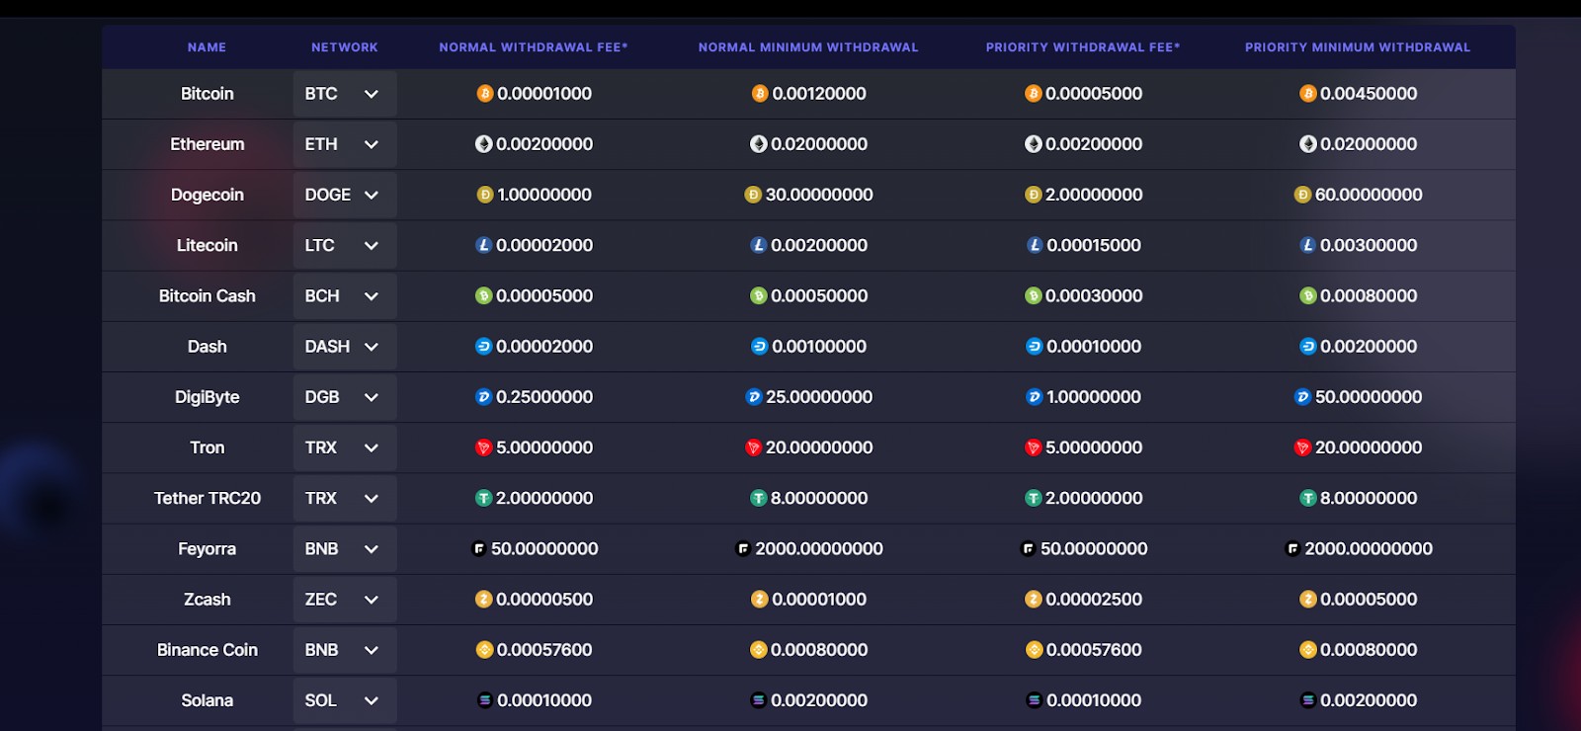The height and width of the screenshot is (731, 1581).
Task: Click Dogecoin icon beside 60.00000000
Action: tap(1303, 195)
